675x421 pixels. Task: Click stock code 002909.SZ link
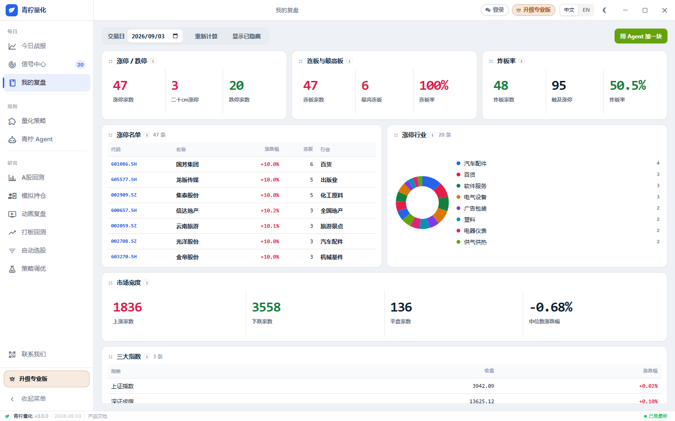(124, 195)
